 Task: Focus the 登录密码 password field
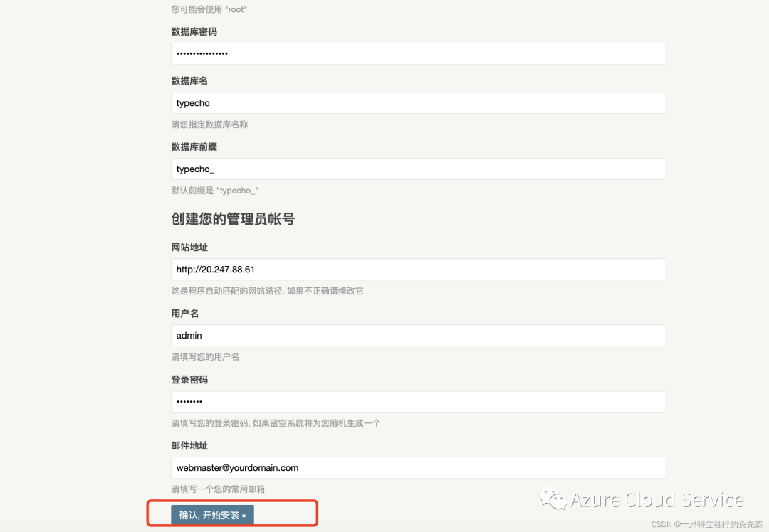pos(419,402)
